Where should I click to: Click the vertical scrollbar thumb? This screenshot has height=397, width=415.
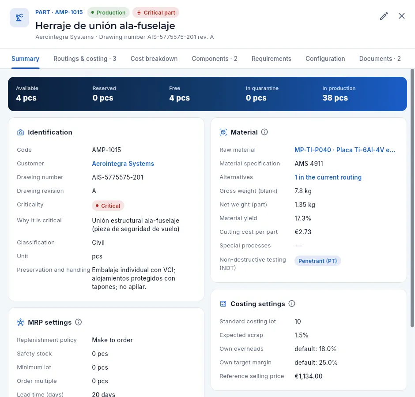[412, 198]
